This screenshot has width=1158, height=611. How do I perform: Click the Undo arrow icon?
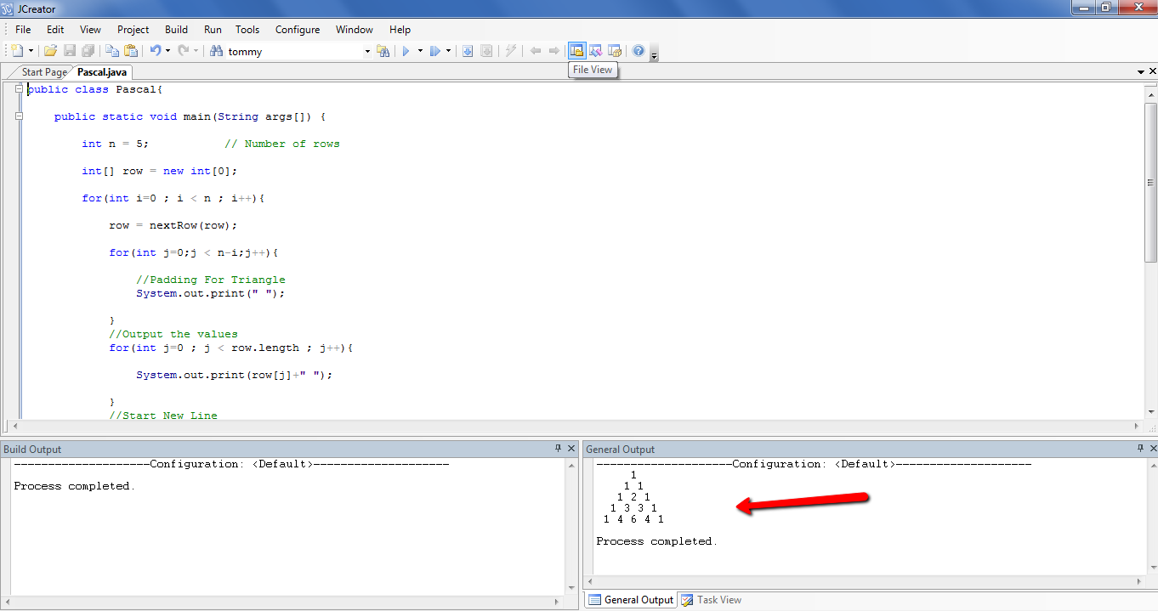pyautogui.click(x=156, y=51)
